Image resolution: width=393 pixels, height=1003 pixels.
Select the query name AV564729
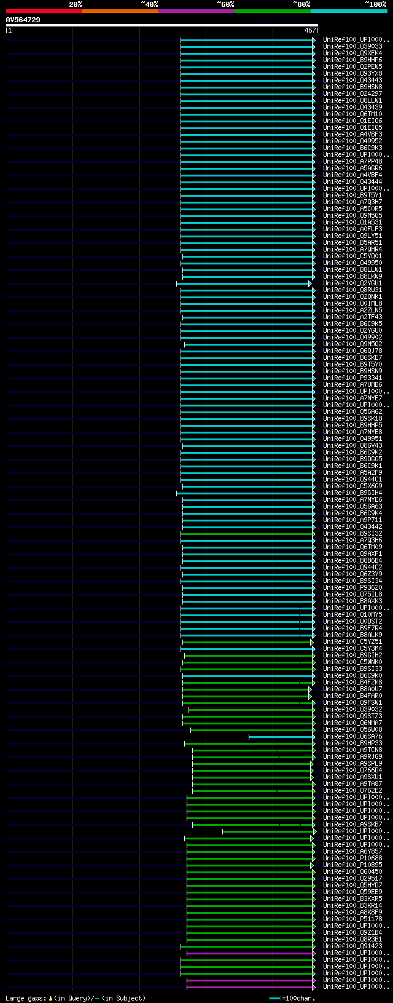pyautogui.click(x=23, y=20)
